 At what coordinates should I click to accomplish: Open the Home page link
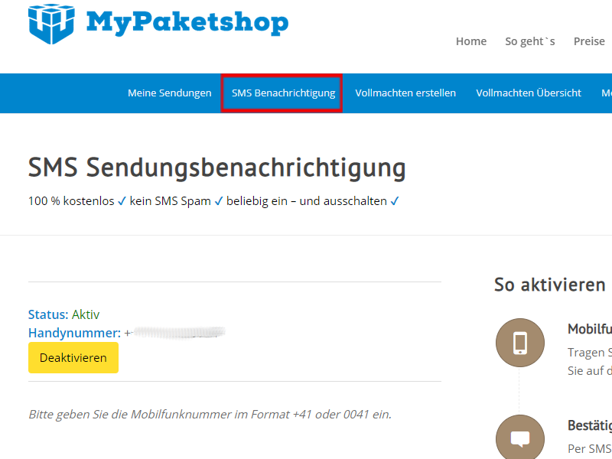[x=471, y=41]
